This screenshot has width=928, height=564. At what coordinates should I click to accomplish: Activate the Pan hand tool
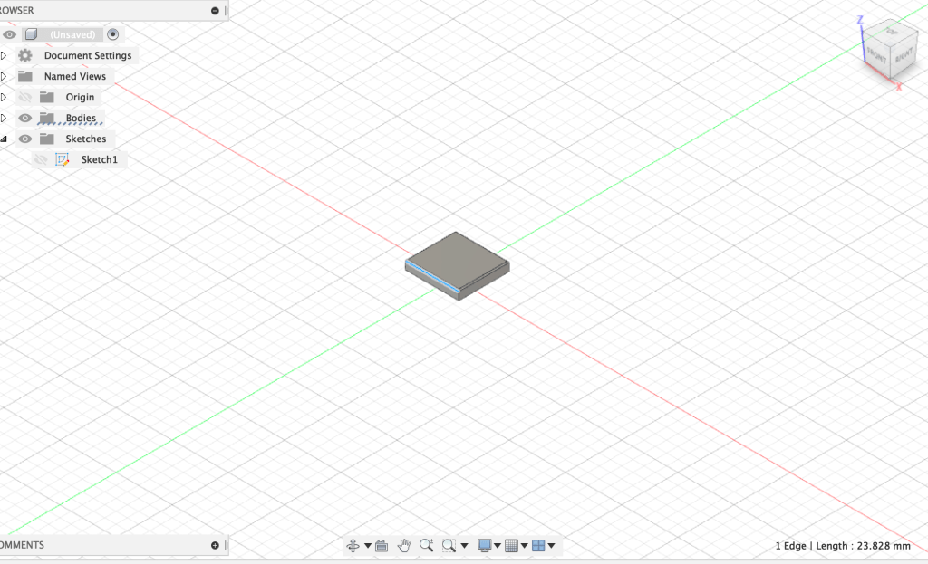[x=404, y=545]
